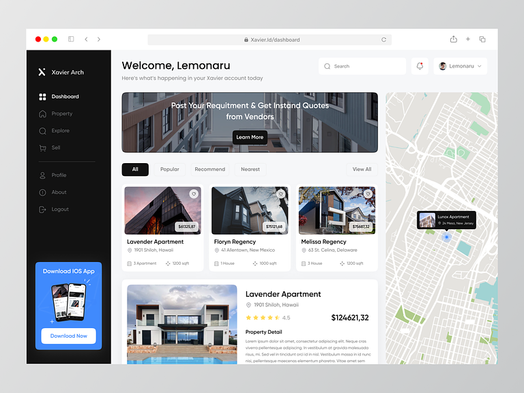Reload the page via refresh icon
524x393 pixels.
point(383,40)
